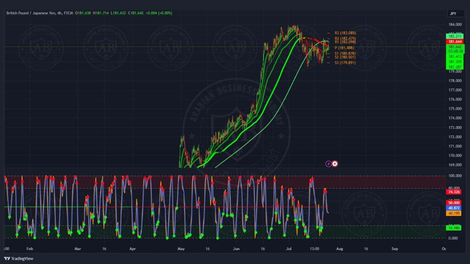Click the 100.000 oscillator scale label
The image size is (470, 264).
[x=455, y=176]
